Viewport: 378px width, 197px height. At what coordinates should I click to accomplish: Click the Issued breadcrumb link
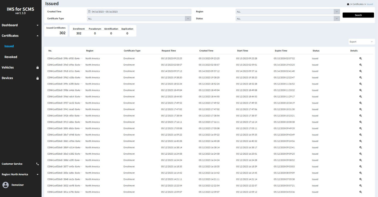click(x=370, y=4)
